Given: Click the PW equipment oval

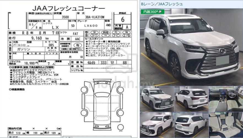Looking at the screenshot, I should tap(127, 32).
